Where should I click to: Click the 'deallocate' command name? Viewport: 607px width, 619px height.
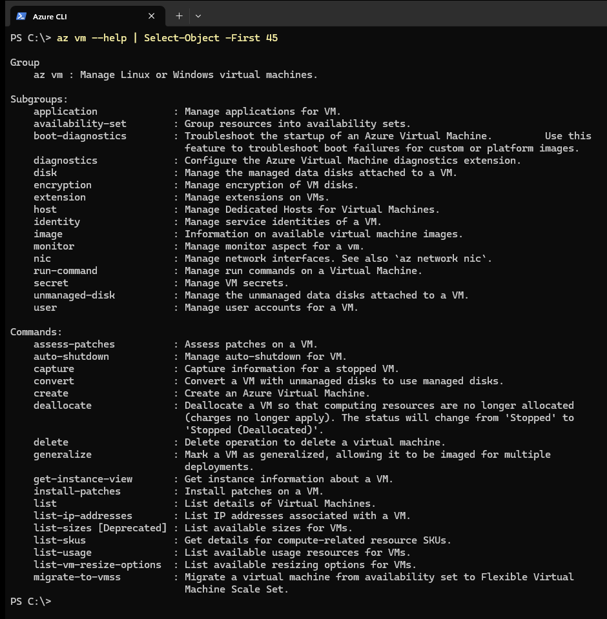tap(63, 406)
